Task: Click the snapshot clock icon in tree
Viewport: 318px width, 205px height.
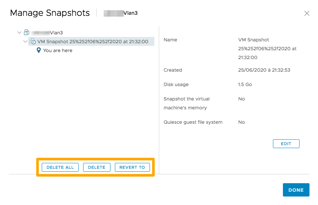Action: 33,42
